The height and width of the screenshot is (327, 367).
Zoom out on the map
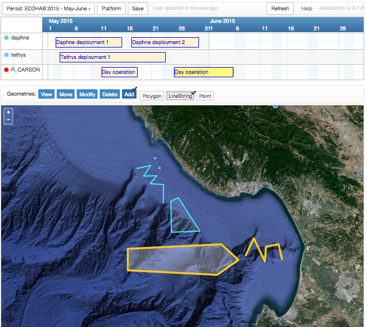tap(9, 121)
